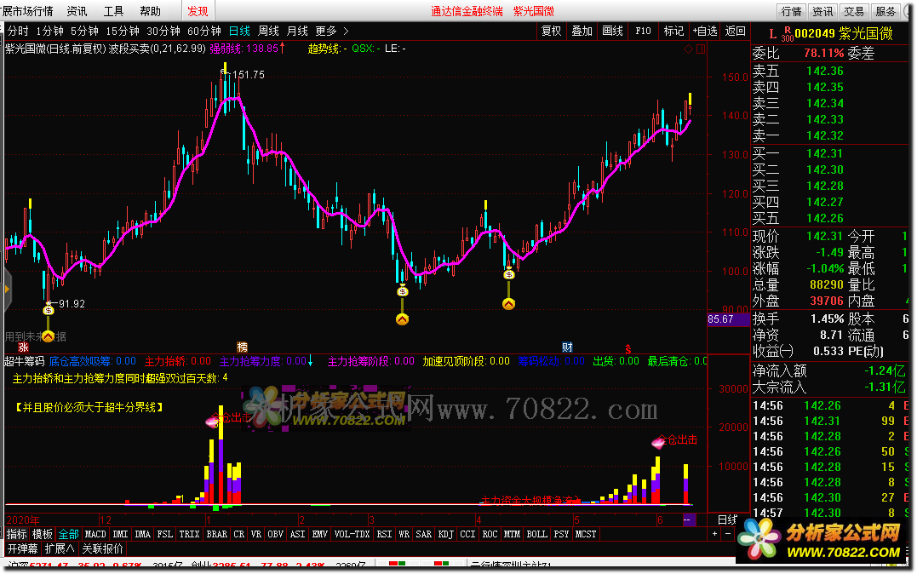Click the L icon beside the stock code

772,34
